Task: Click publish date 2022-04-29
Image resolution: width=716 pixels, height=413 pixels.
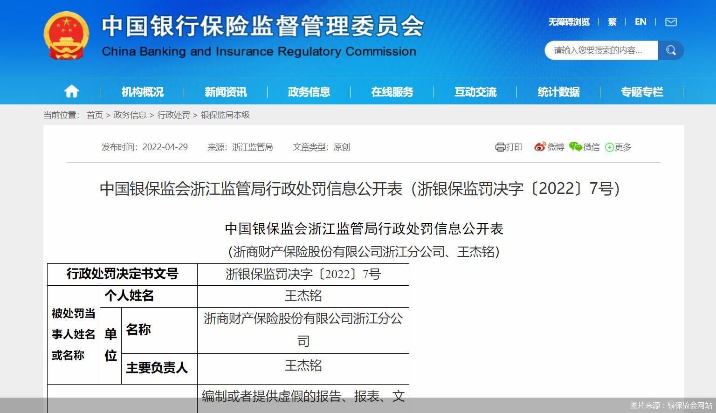Action: (165, 147)
